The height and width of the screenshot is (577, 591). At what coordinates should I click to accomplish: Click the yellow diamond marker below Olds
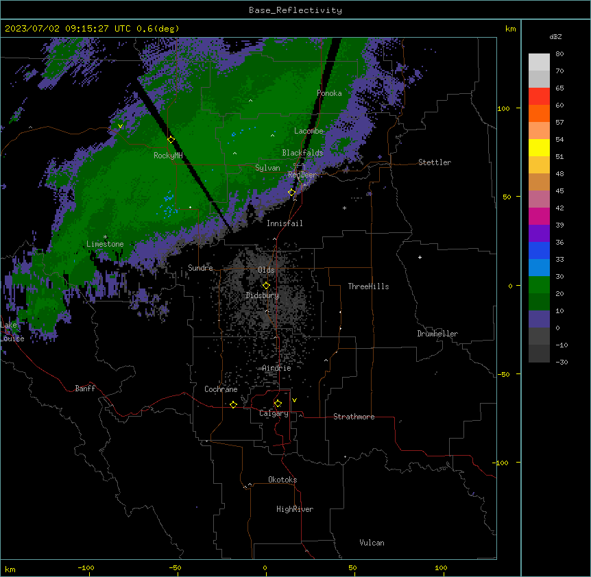click(266, 286)
